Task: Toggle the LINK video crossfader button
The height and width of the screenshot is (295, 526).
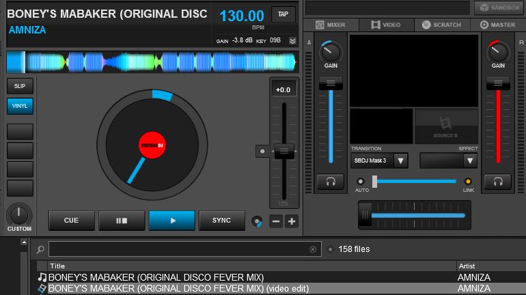Action: pyautogui.click(x=468, y=182)
